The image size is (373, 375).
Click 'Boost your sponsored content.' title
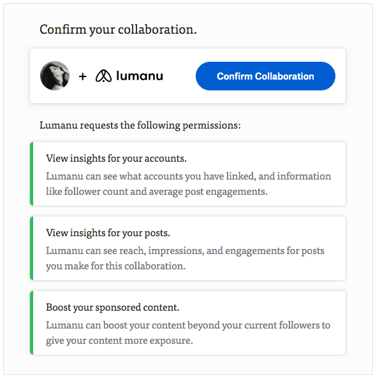tap(113, 308)
